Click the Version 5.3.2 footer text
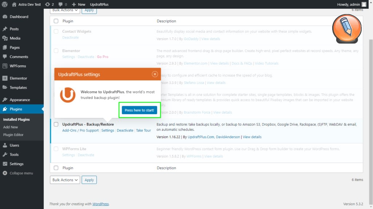 click(x=353, y=204)
